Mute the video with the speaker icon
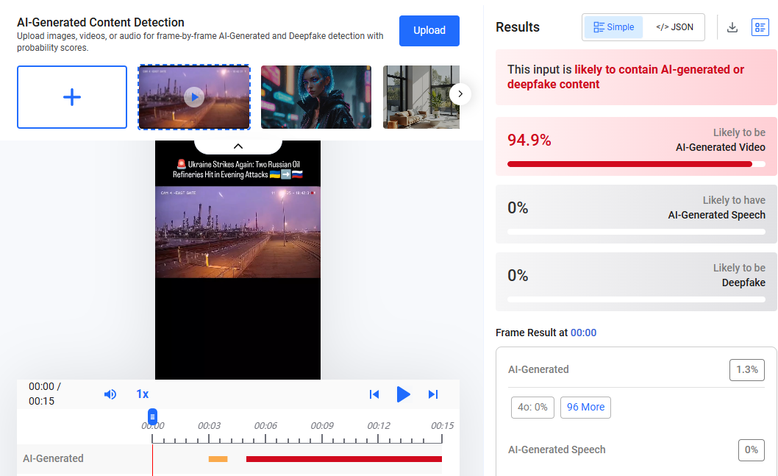 pos(110,394)
